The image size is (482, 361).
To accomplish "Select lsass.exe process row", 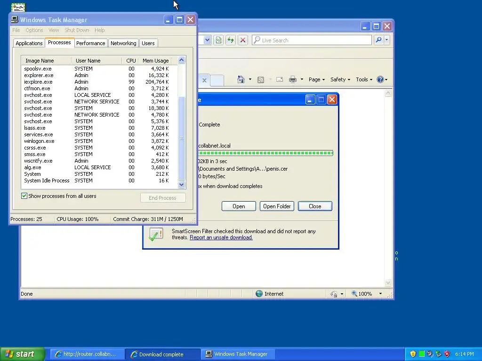I will tap(100, 128).
